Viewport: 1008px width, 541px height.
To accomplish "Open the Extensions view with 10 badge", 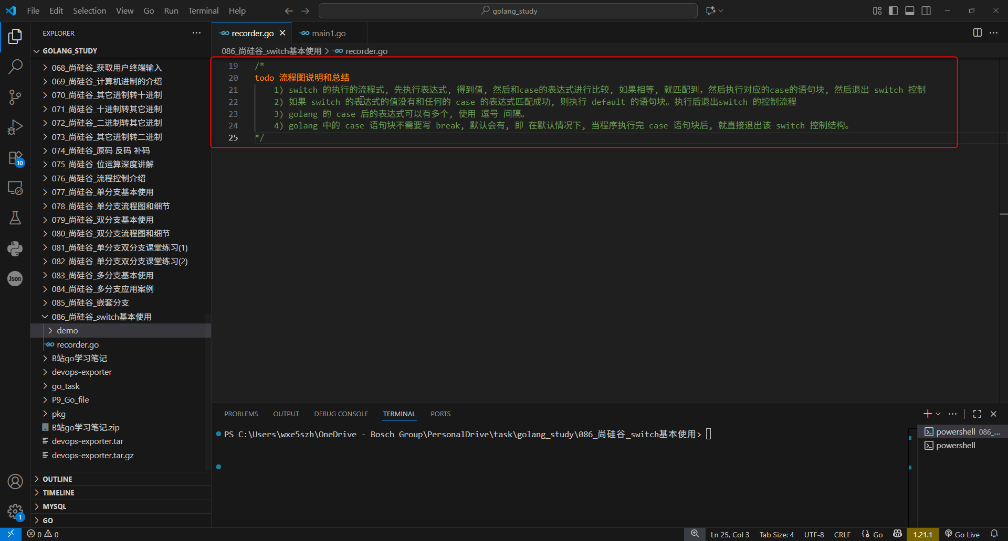I will tap(15, 158).
